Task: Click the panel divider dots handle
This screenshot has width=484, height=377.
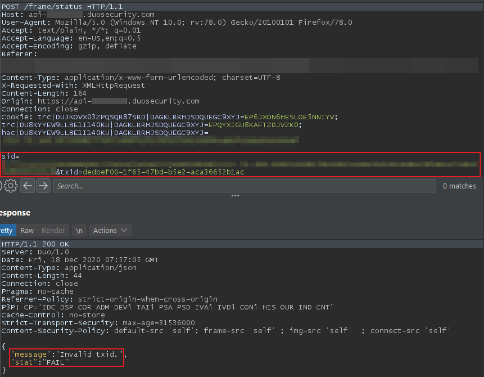Action: click(235, 196)
